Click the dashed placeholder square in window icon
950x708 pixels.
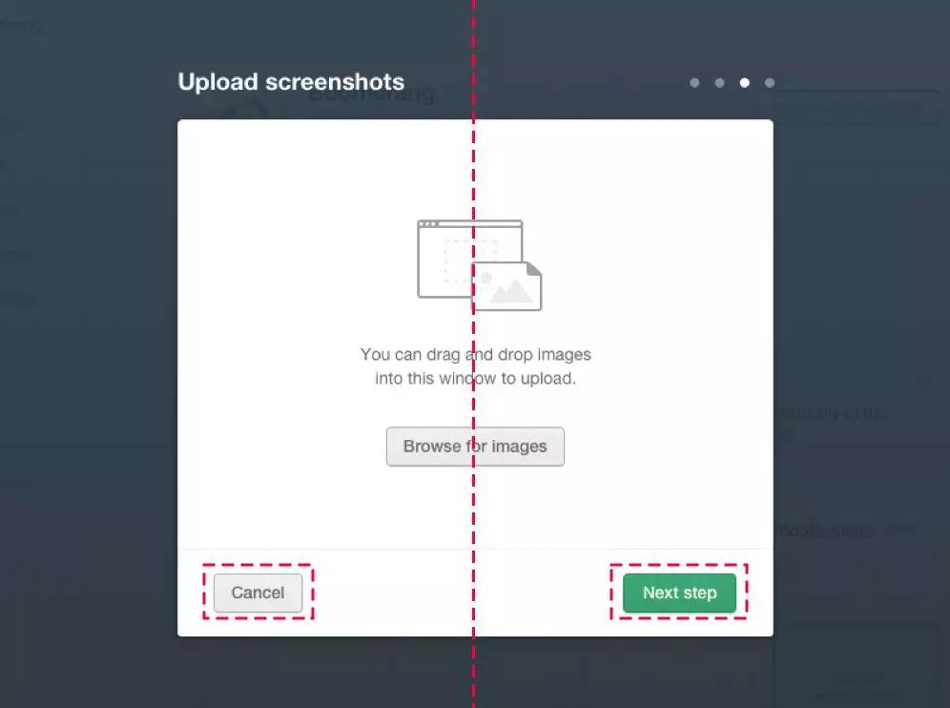click(470, 260)
